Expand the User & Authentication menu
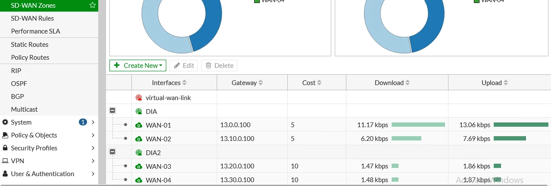Screen dimensions: 551x186 (93, 174)
